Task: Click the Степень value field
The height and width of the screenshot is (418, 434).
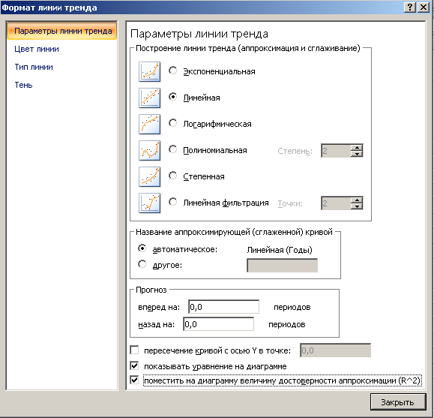Action: point(336,151)
